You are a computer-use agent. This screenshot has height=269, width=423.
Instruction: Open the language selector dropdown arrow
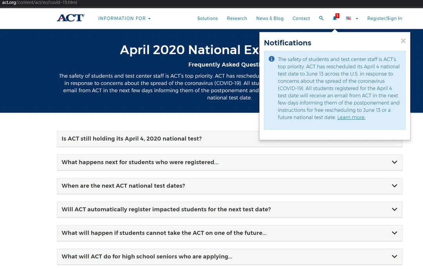[x=357, y=19]
